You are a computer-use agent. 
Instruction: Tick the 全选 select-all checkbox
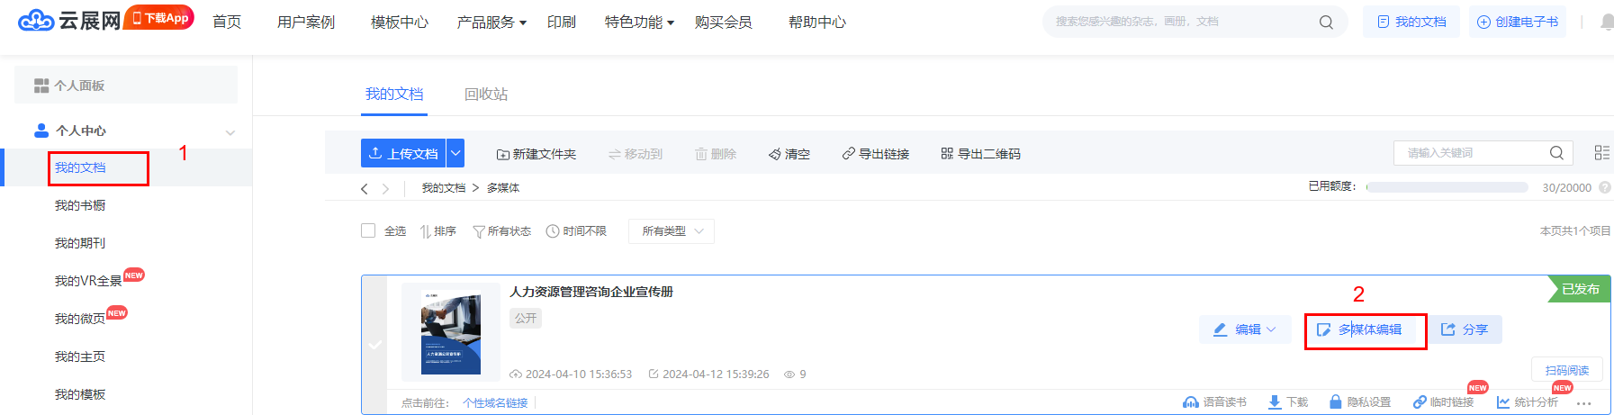368,230
